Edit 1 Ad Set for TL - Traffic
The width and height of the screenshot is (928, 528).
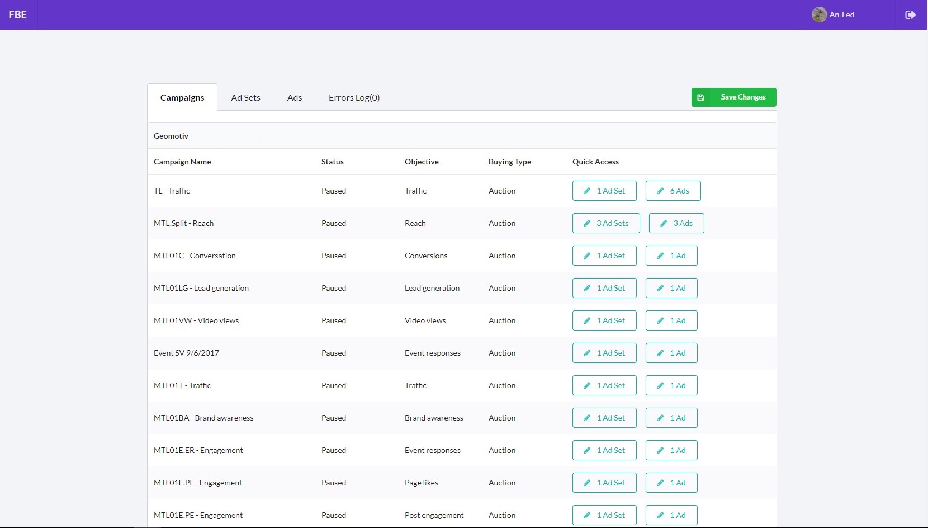point(604,191)
